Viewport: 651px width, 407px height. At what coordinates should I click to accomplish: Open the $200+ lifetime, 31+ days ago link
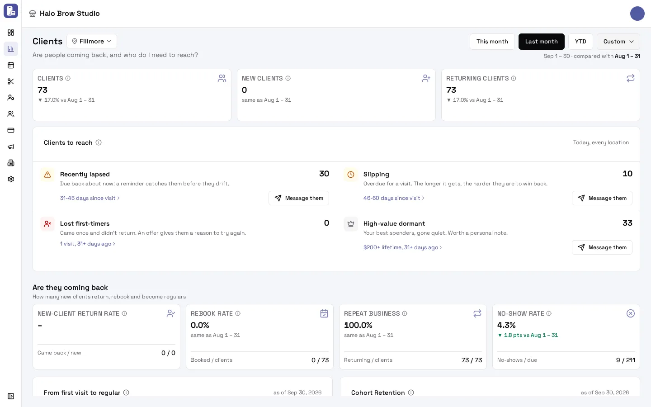click(x=403, y=247)
